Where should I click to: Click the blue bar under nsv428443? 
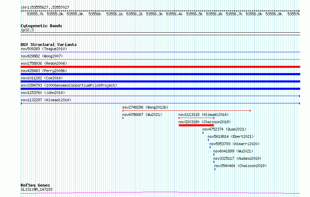(160, 74)
